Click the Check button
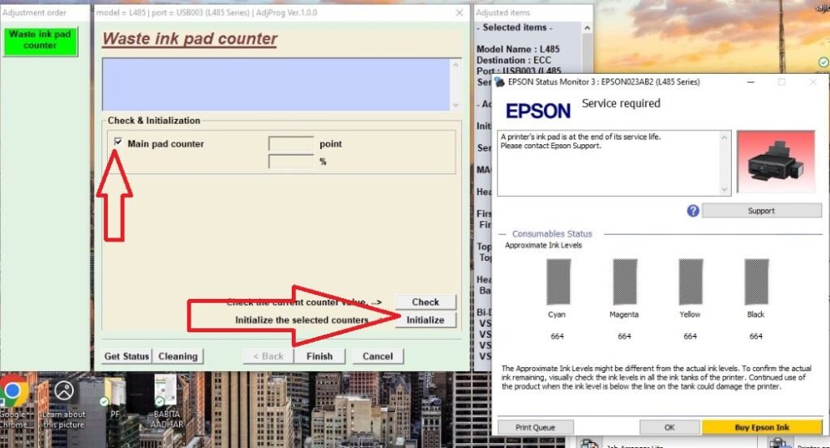This screenshot has width=830, height=448. (x=426, y=302)
